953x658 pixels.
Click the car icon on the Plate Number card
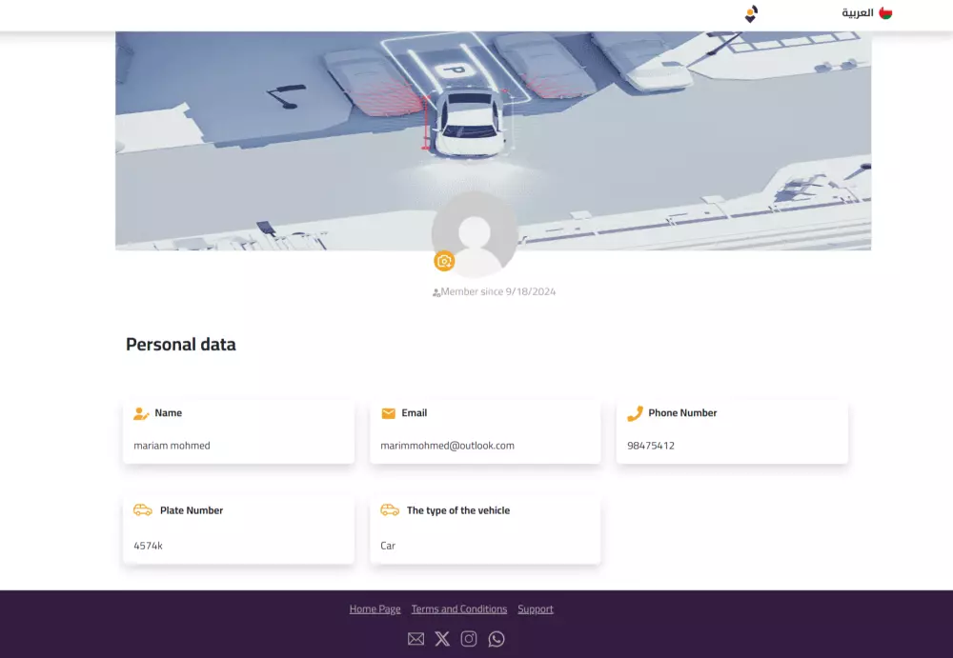pos(142,510)
